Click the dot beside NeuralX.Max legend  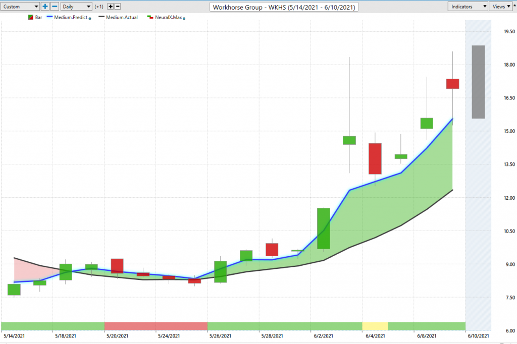184,19
